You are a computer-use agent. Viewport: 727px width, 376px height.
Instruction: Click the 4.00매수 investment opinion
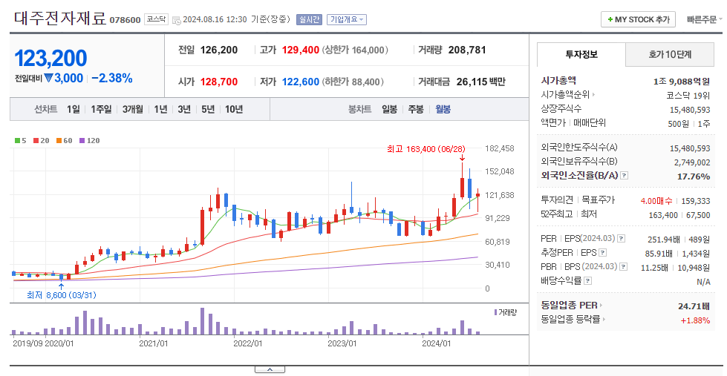point(656,201)
